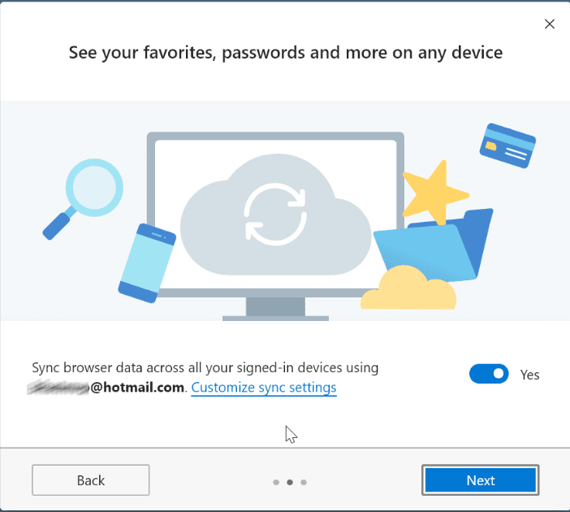The image size is (570, 512).
Task: Click the heading about favorites and passwords
Action: point(286,53)
